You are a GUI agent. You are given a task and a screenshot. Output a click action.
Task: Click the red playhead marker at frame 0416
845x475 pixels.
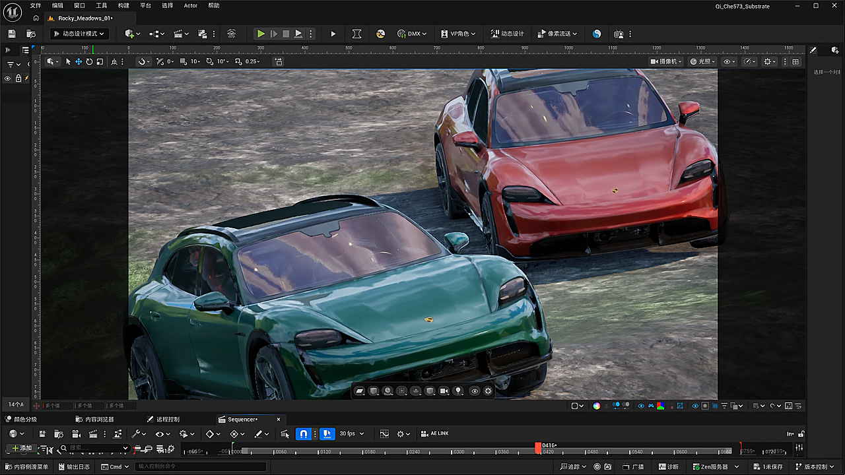tap(538, 448)
